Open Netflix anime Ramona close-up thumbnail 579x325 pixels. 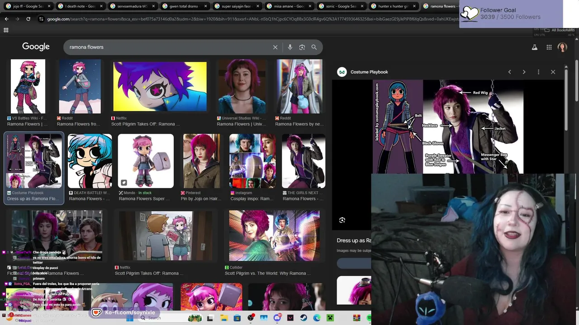point(160,86)
